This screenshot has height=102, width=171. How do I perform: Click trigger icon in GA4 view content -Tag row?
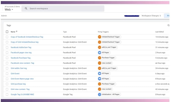pyautogui.click(x=100, y=89)
